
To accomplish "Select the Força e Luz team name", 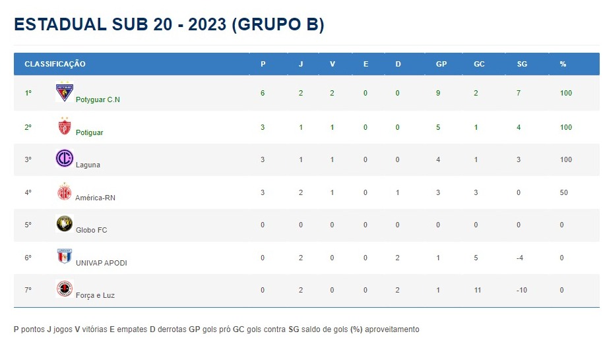I will coord(95,295).
